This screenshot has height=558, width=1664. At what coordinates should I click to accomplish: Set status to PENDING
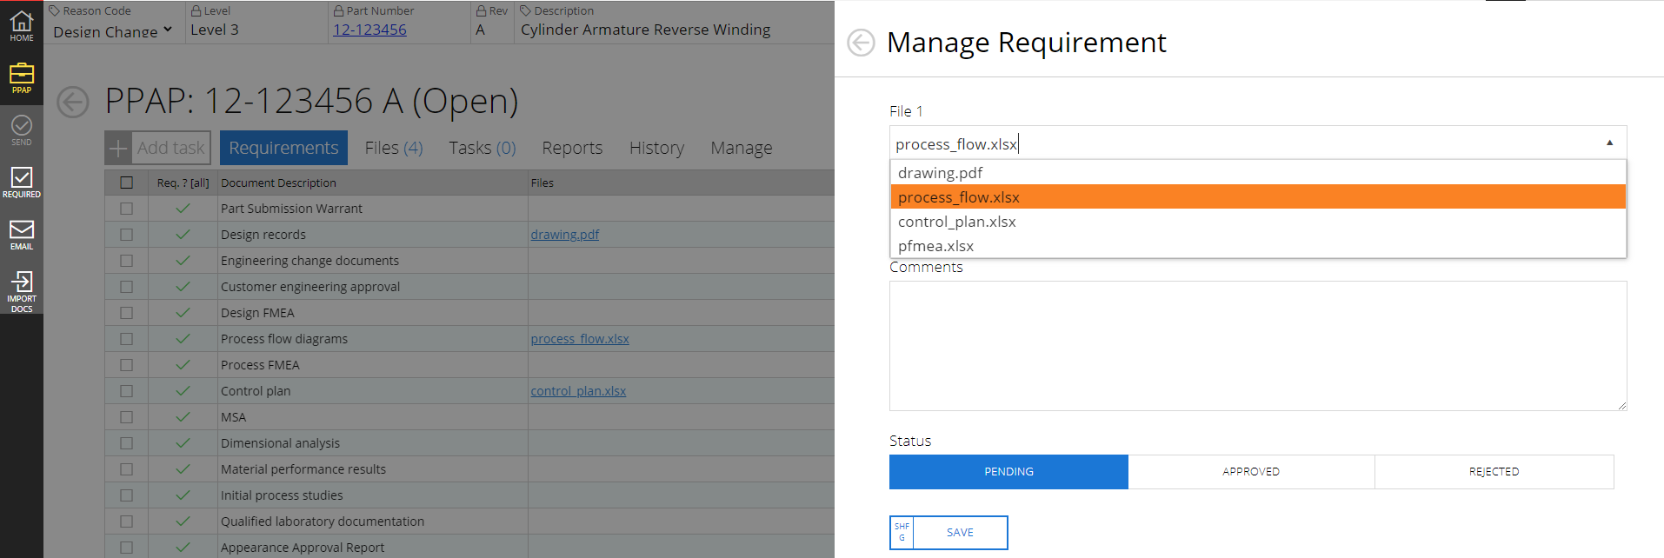pos(1008,472)
